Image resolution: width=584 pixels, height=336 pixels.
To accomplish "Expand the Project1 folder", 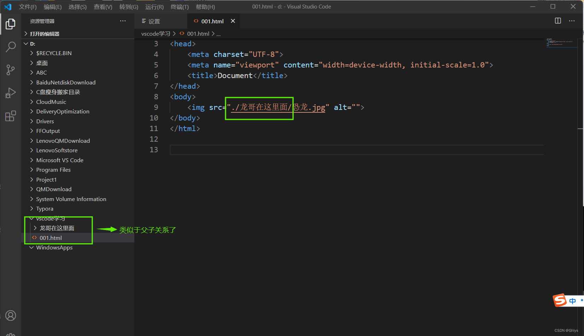I will [x=78, y=179].
